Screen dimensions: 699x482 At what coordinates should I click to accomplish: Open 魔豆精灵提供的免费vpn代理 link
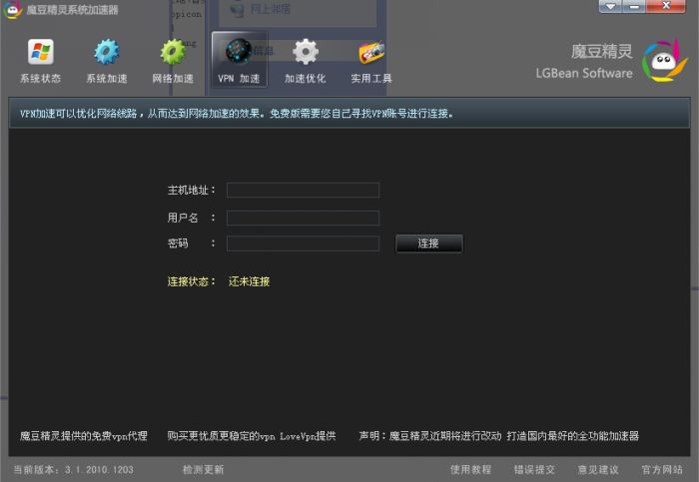click(83, 436)
